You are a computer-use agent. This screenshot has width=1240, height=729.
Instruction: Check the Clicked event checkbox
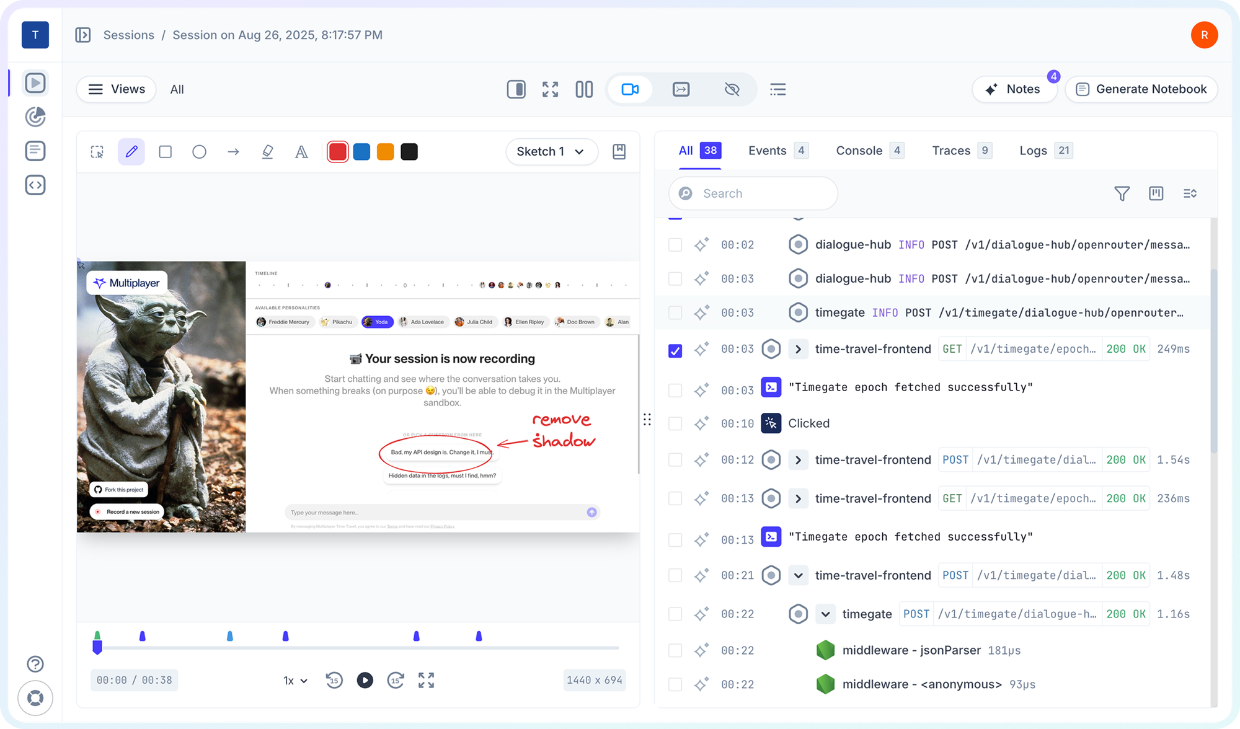pyautogui.click(x=675, y=423)
